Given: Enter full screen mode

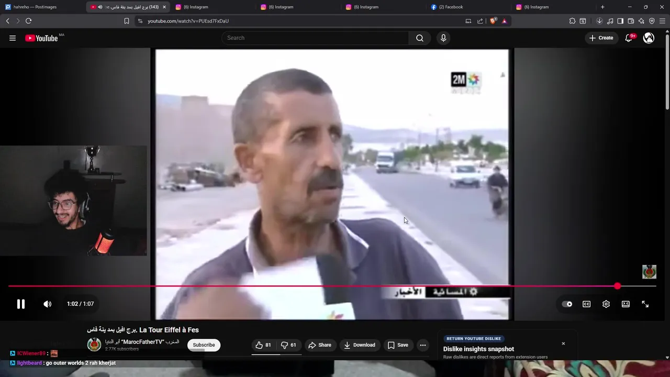Looking at the screenshot, I should point(645,304).
